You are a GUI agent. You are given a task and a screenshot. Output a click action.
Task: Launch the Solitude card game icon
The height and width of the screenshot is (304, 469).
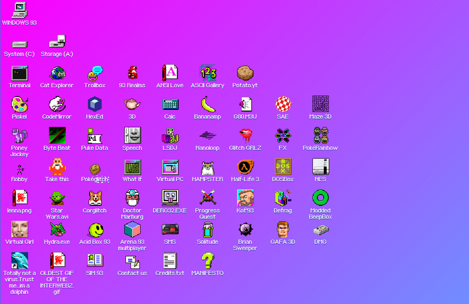[x=208, y=230]
